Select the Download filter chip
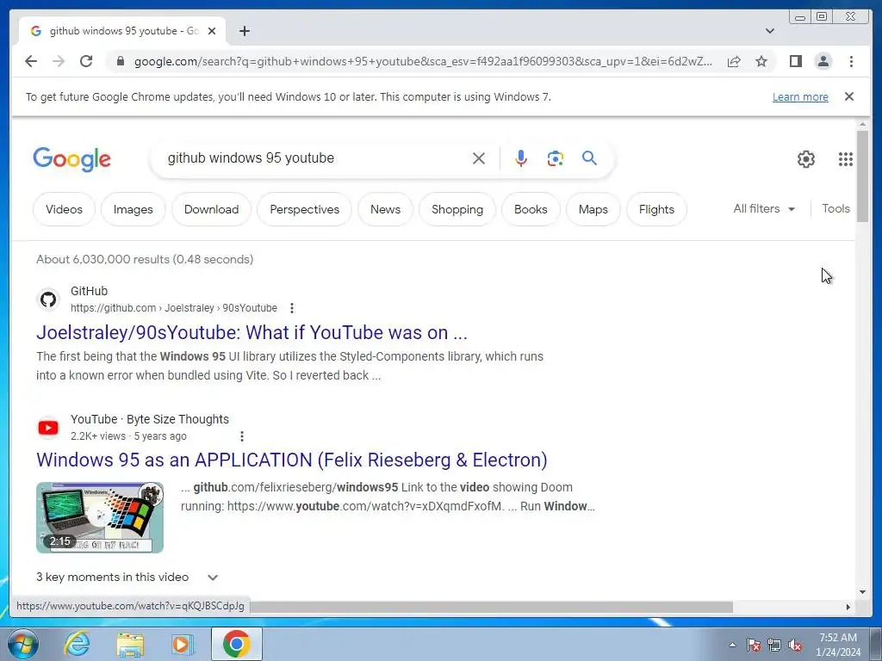 (212, 209)
